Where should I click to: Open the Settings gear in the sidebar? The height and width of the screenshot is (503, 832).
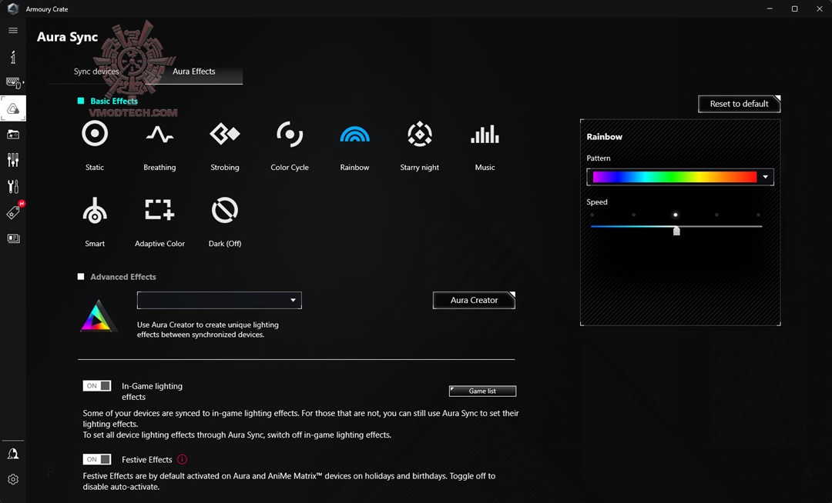click(x=13, y=479)
